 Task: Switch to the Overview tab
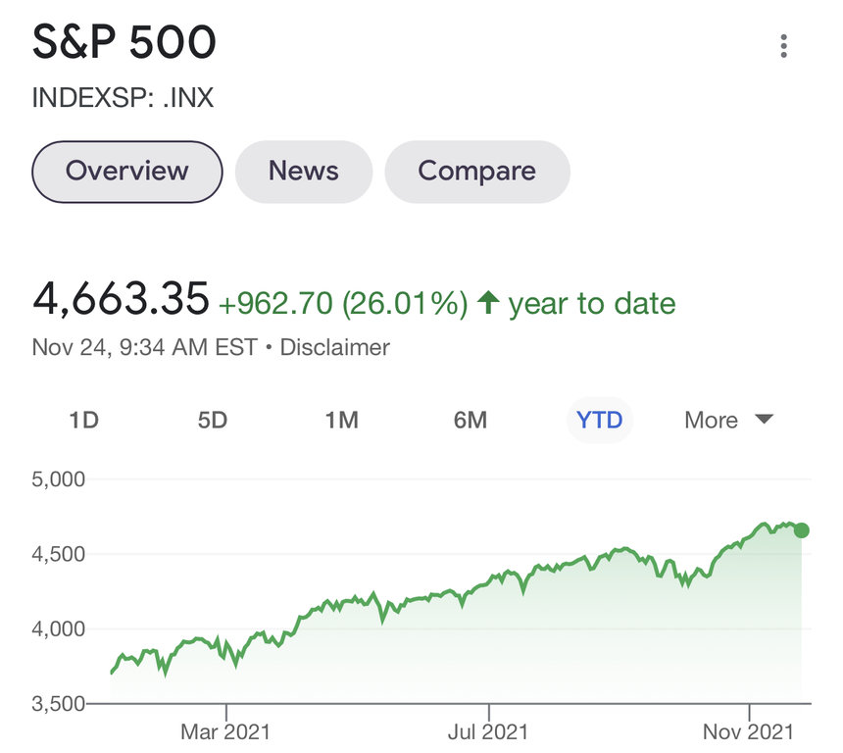point(127,172)
